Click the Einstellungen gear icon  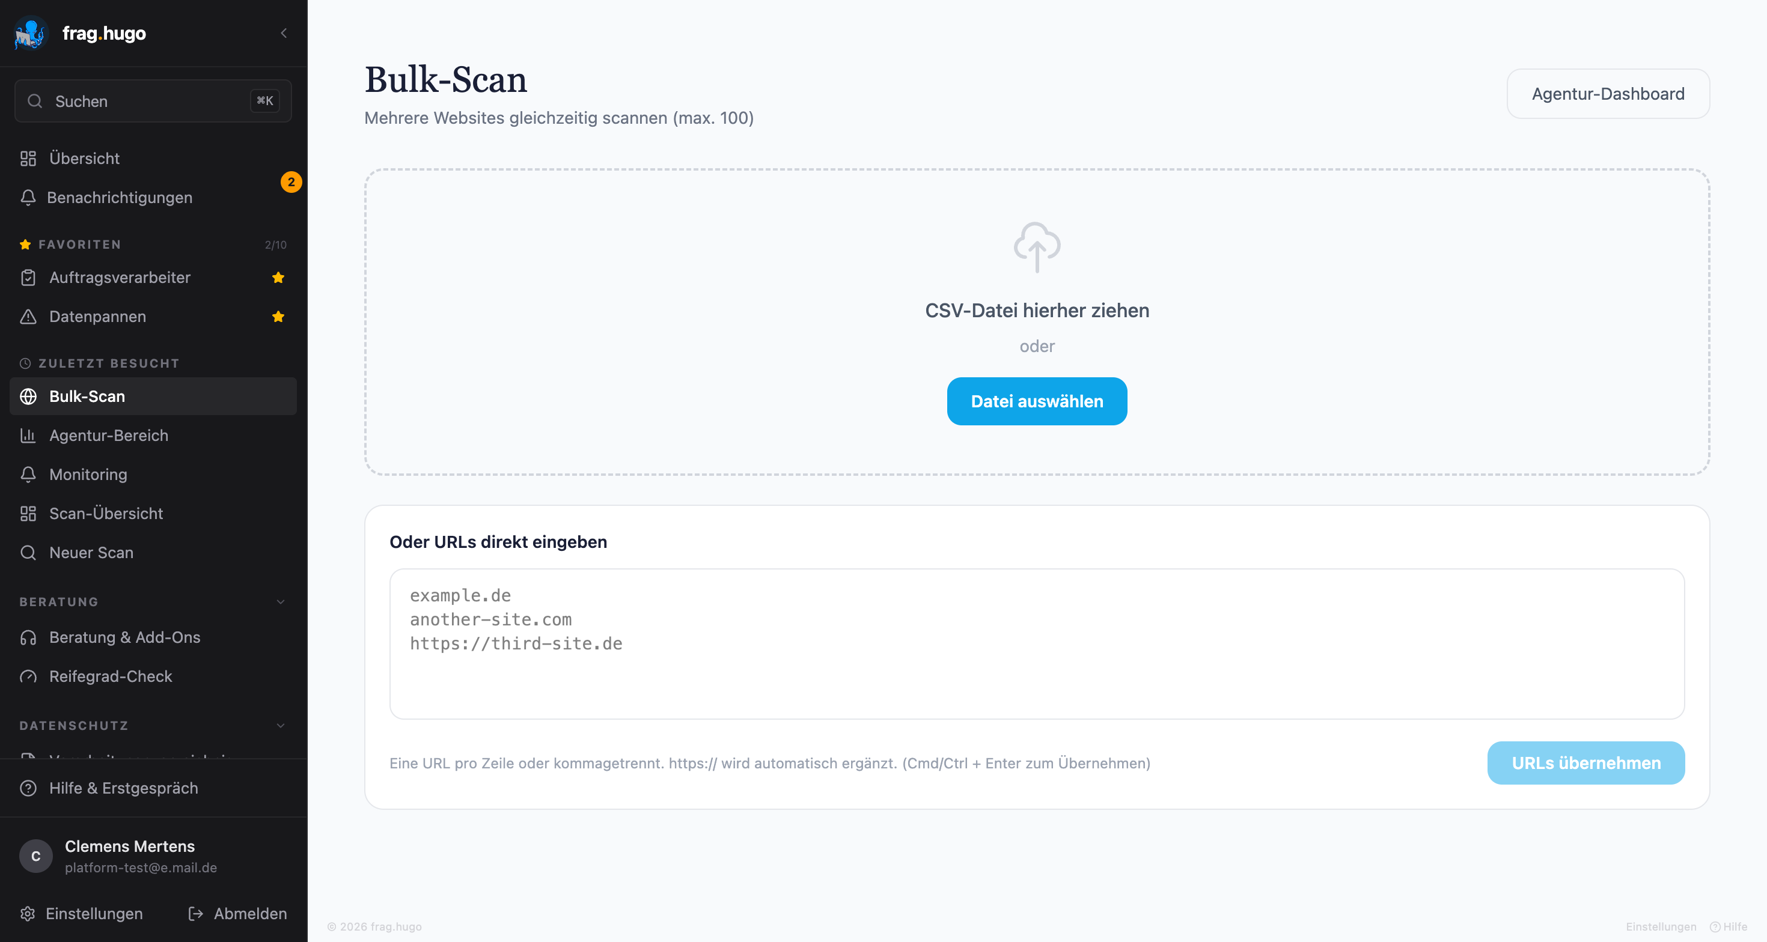coord(28,914)
